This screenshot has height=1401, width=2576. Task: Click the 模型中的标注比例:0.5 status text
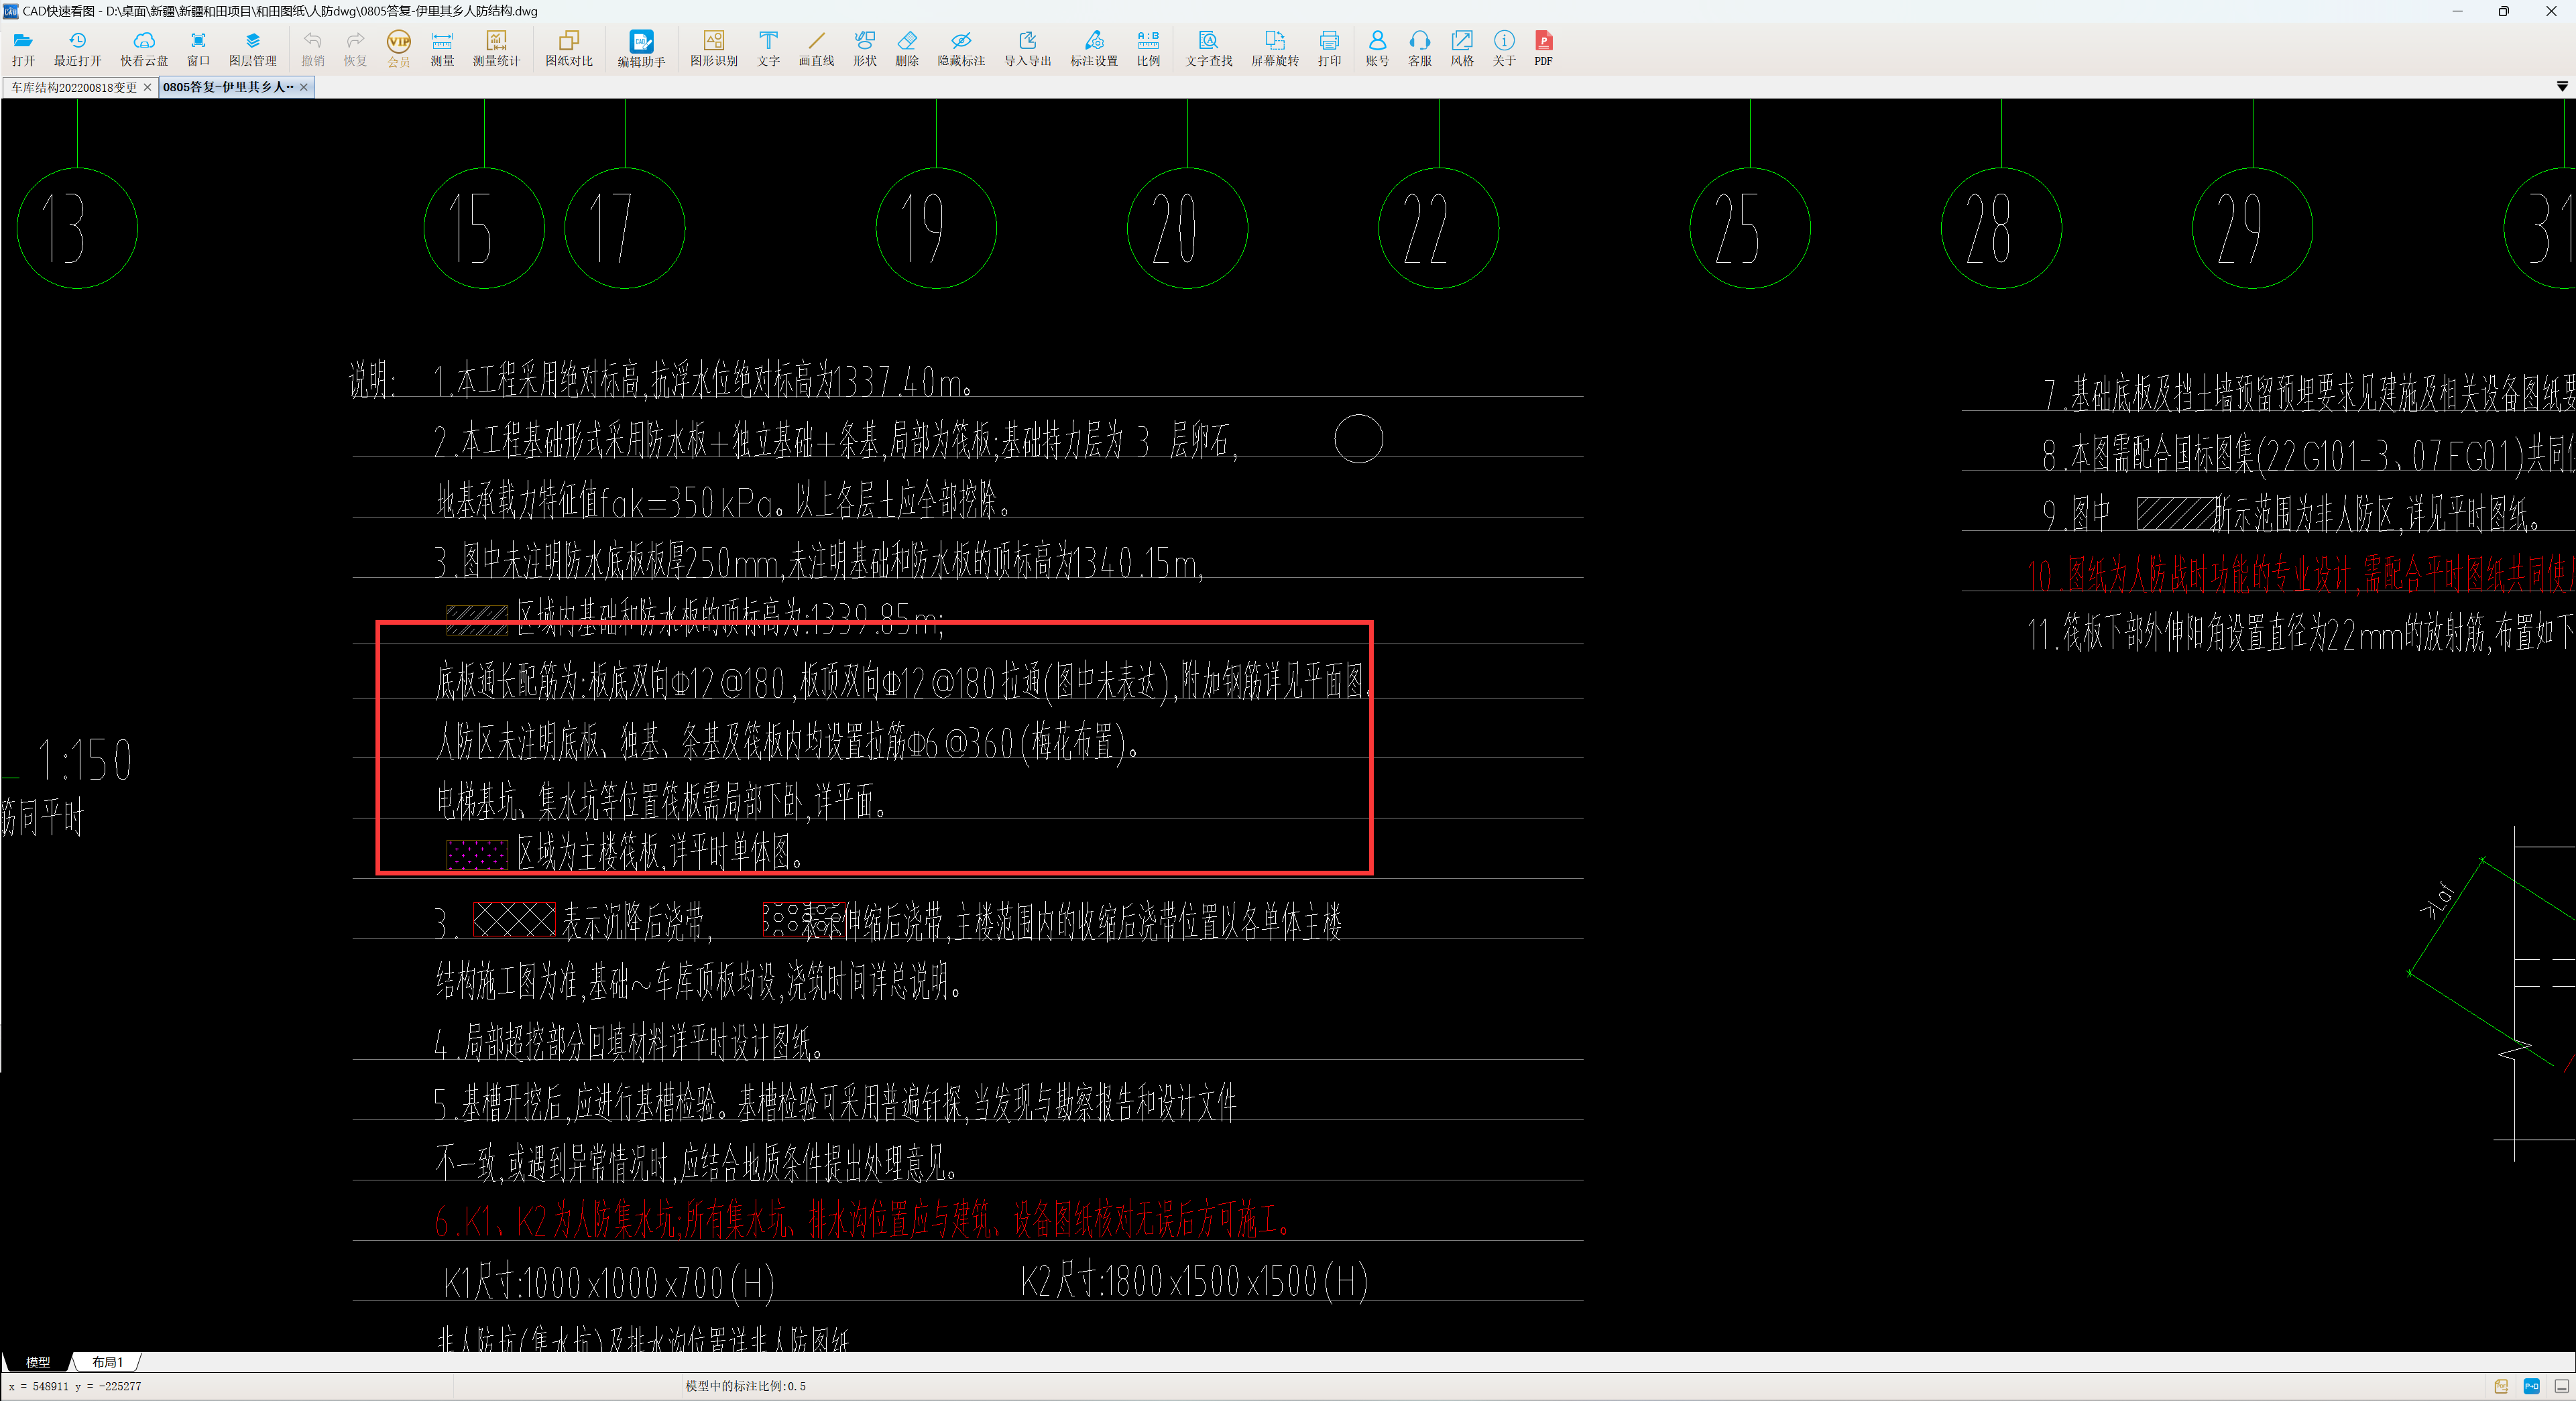[x=745, y=1386]
